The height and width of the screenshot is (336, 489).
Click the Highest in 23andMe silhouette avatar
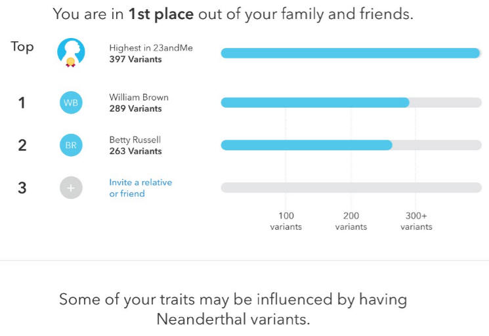pyautogui.click(x=71, y=52)
